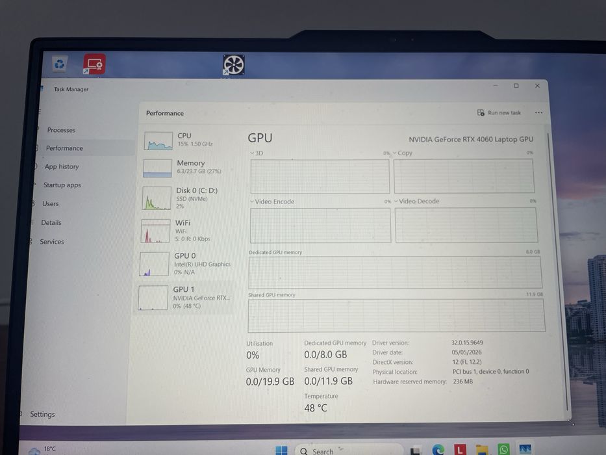The image size is (606, 455).
Task: Open the red remote display desktop shortcut
Action: coord(94,64)
